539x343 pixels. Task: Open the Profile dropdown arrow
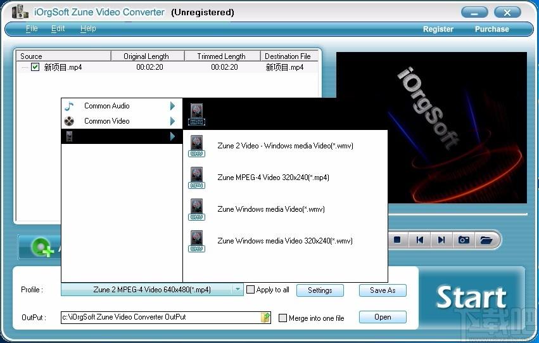pos(238,289)
